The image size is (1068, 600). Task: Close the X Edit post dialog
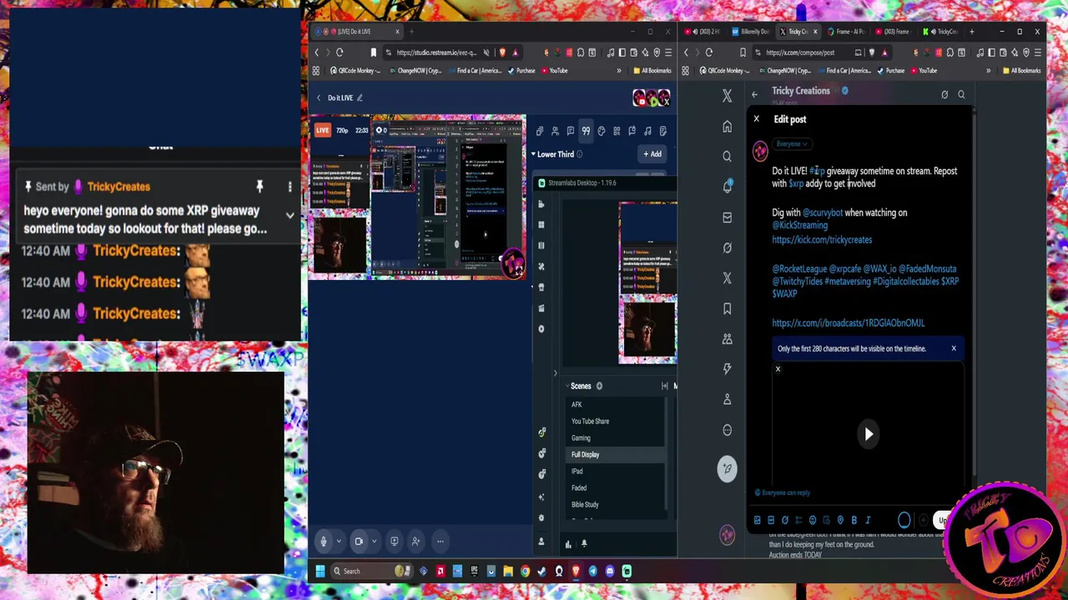[x=757, y=119]
